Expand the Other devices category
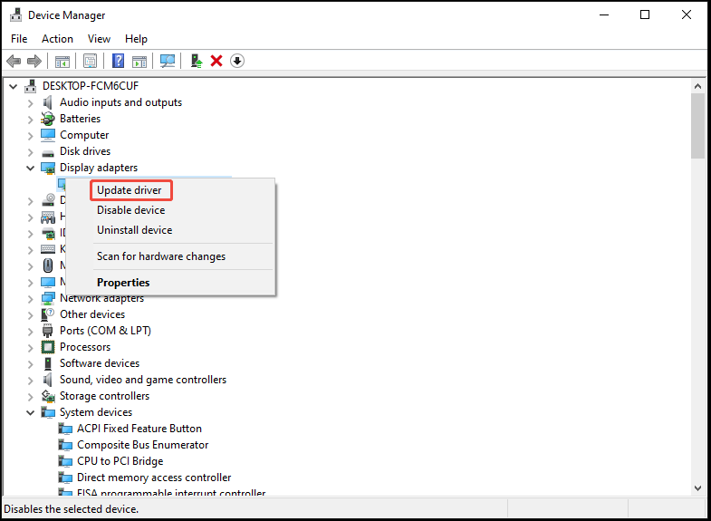Screen dimensions: 711x521 pos(31,315)
